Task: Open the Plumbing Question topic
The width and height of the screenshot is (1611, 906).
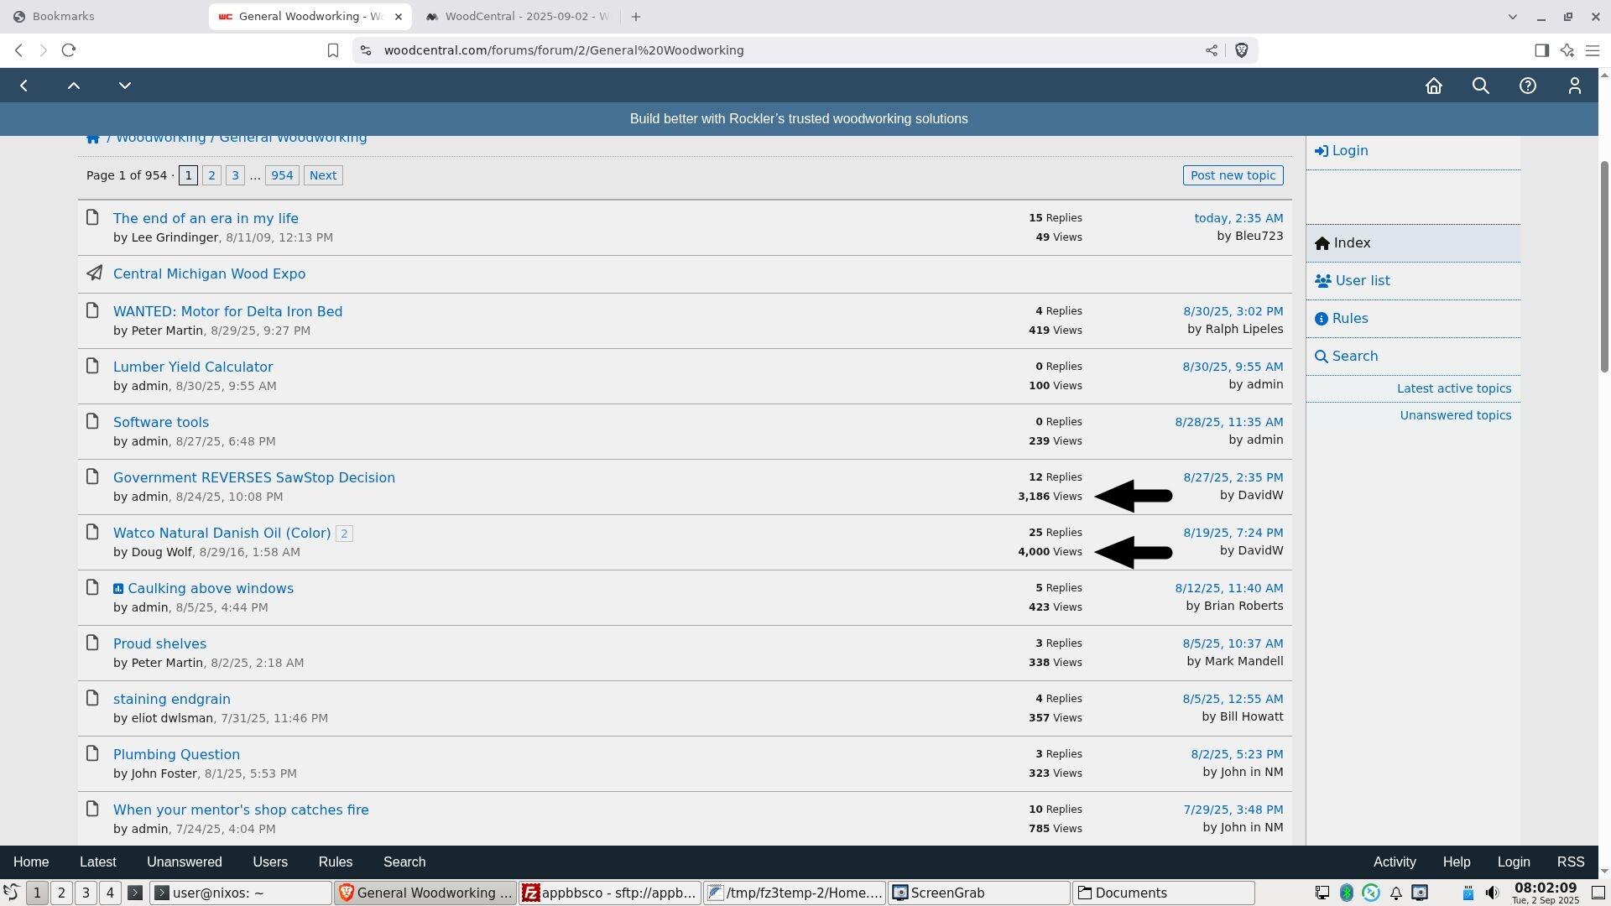Action: click(x=176, y=754)
